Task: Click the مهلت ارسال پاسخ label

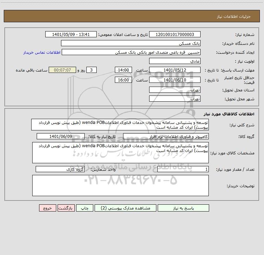Action: point(238,70)
